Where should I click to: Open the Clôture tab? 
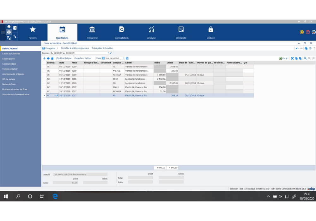210,33
